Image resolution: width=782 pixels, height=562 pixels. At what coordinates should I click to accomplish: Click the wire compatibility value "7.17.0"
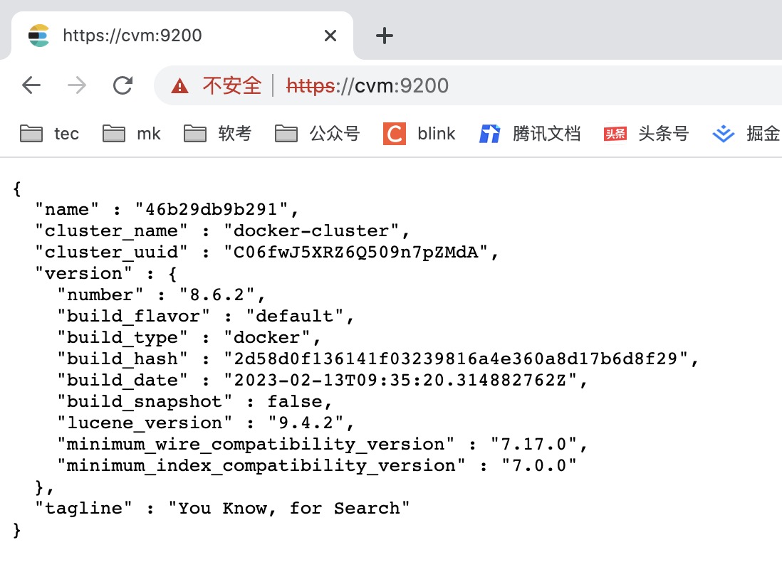(x=533, y=445)
